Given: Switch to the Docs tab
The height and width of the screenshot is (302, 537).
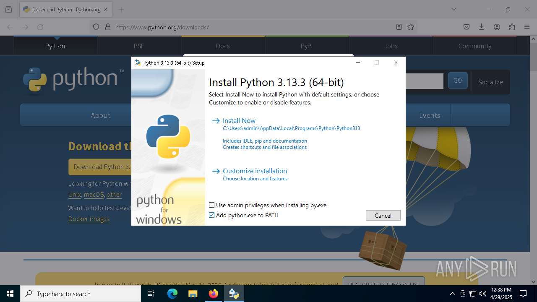Looking at the screenshot, I should point(223,46).
